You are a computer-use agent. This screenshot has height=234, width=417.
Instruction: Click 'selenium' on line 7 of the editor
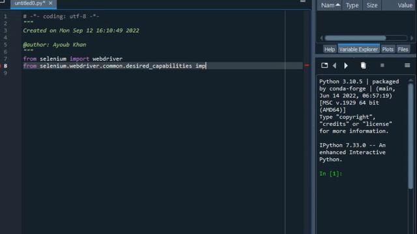click(x=53, y=58)
